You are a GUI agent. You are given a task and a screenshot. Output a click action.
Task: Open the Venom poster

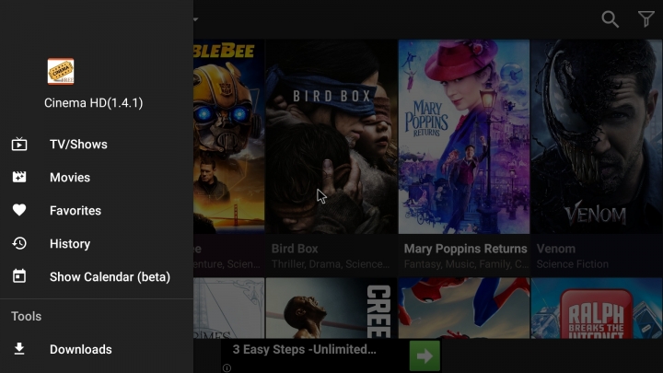[x=597, y=136]
